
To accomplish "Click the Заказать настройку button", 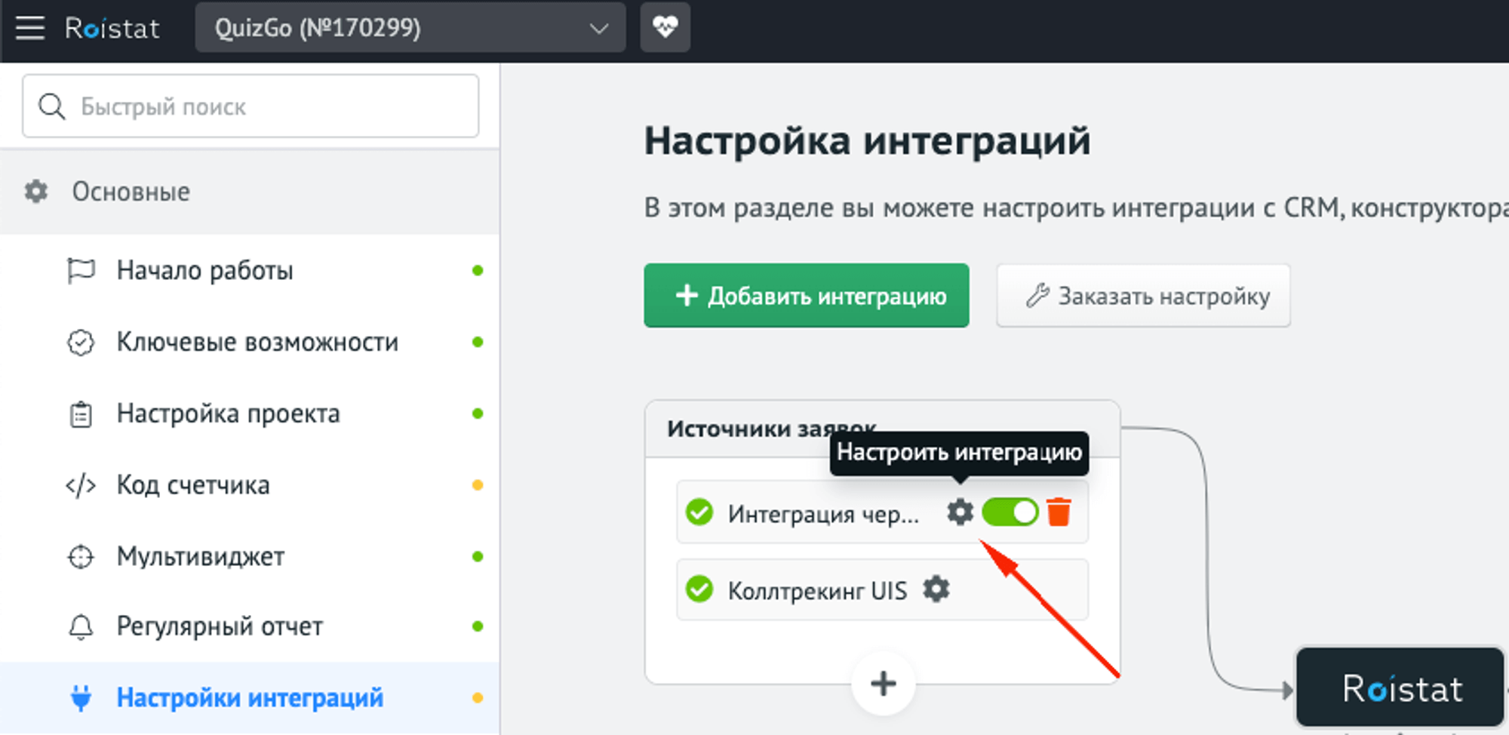I will click(x=1142, y=295).
